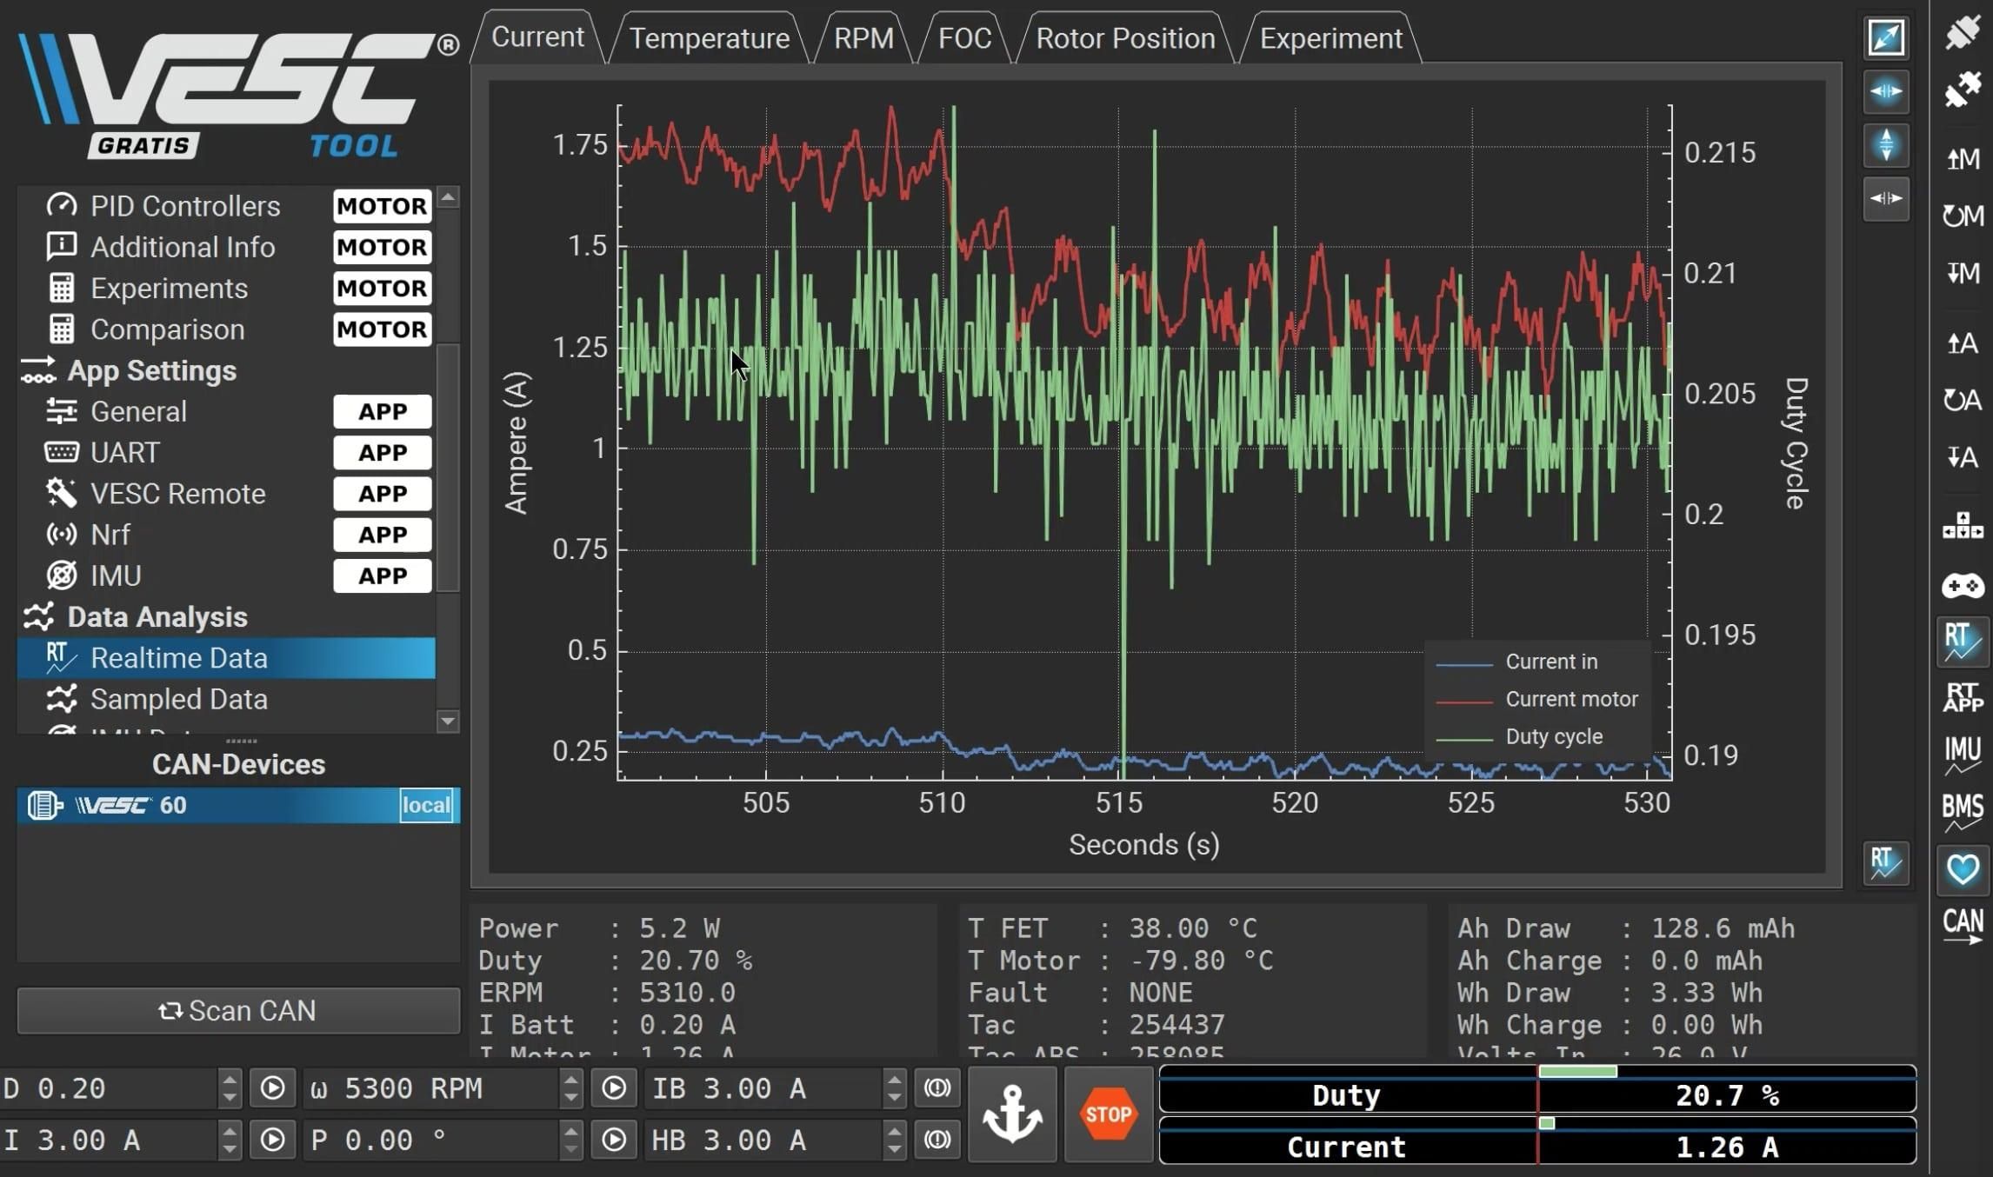
Task: Expand the App Settings section
Action: pos(151,370)
